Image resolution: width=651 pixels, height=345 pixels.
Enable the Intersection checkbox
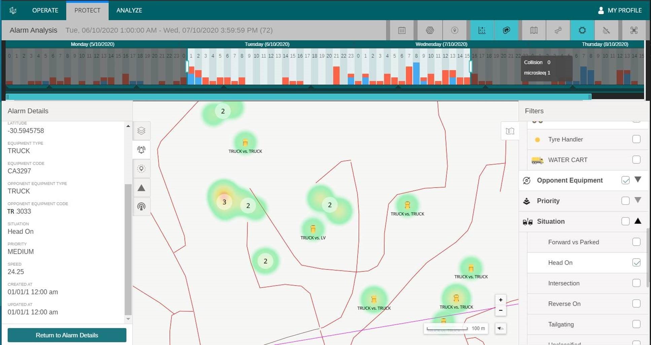click(636, 283)
